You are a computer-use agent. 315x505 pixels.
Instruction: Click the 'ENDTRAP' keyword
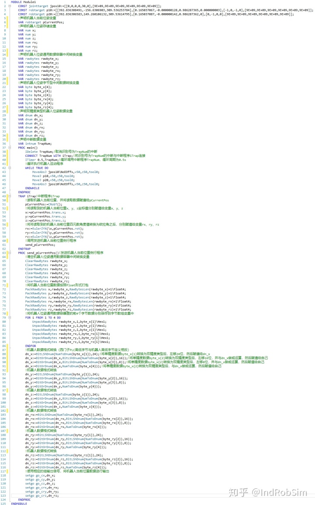(x=24, y=249)
